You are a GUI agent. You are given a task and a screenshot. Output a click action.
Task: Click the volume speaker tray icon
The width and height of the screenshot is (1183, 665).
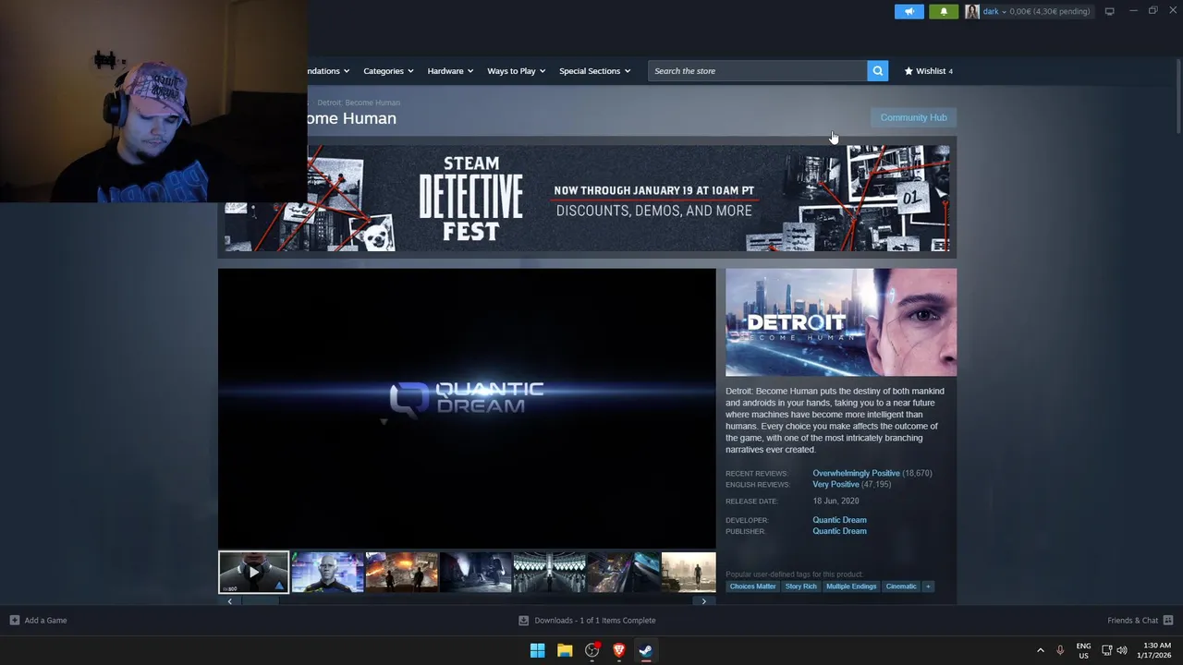(x=1122, y=650)
